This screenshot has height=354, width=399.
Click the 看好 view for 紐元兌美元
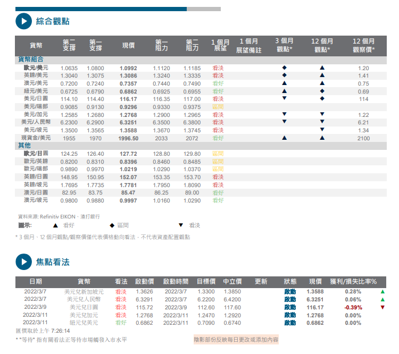[x=121, y=323]
